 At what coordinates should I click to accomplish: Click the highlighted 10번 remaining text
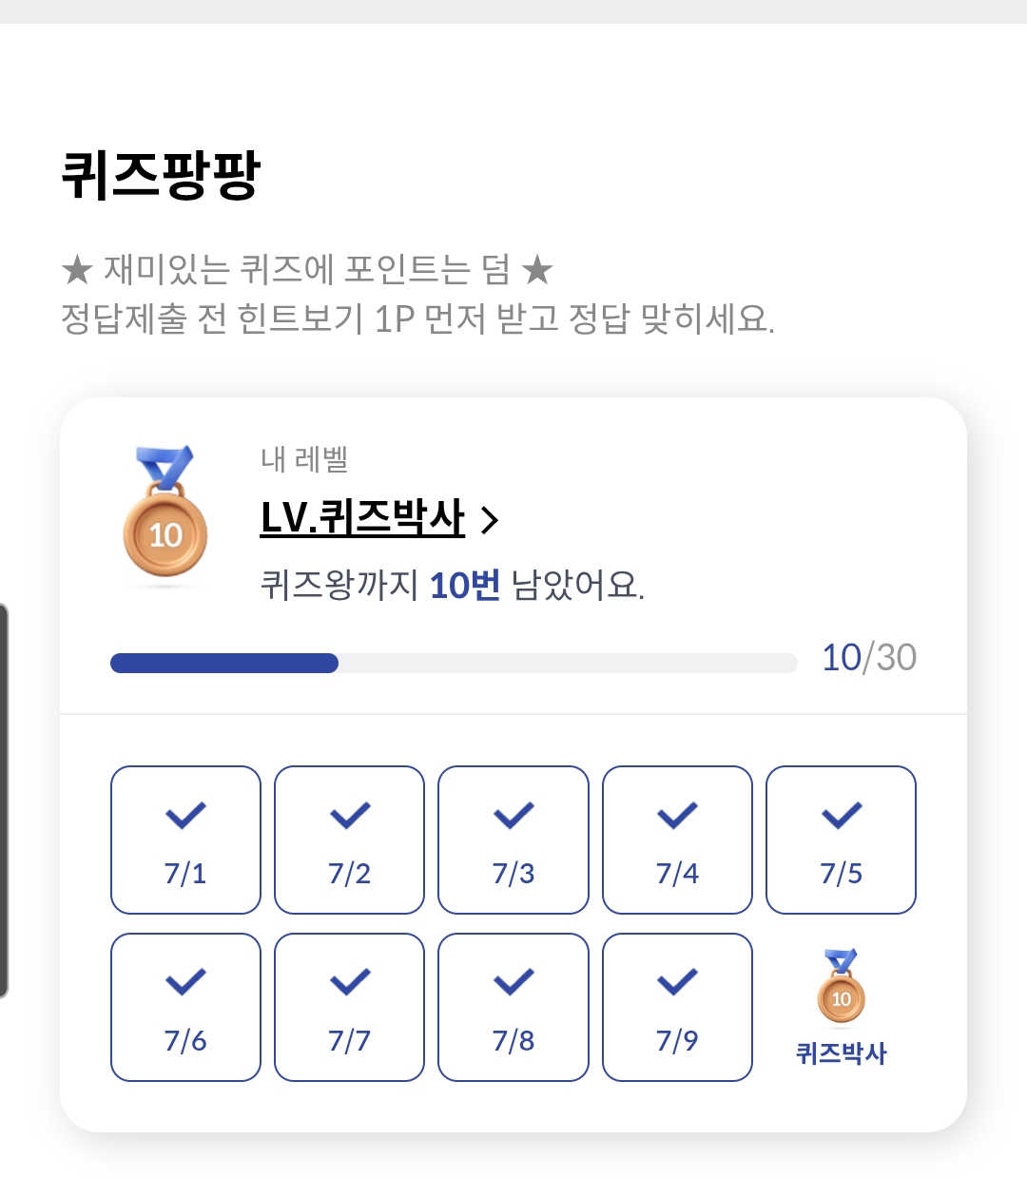[465, 585]
